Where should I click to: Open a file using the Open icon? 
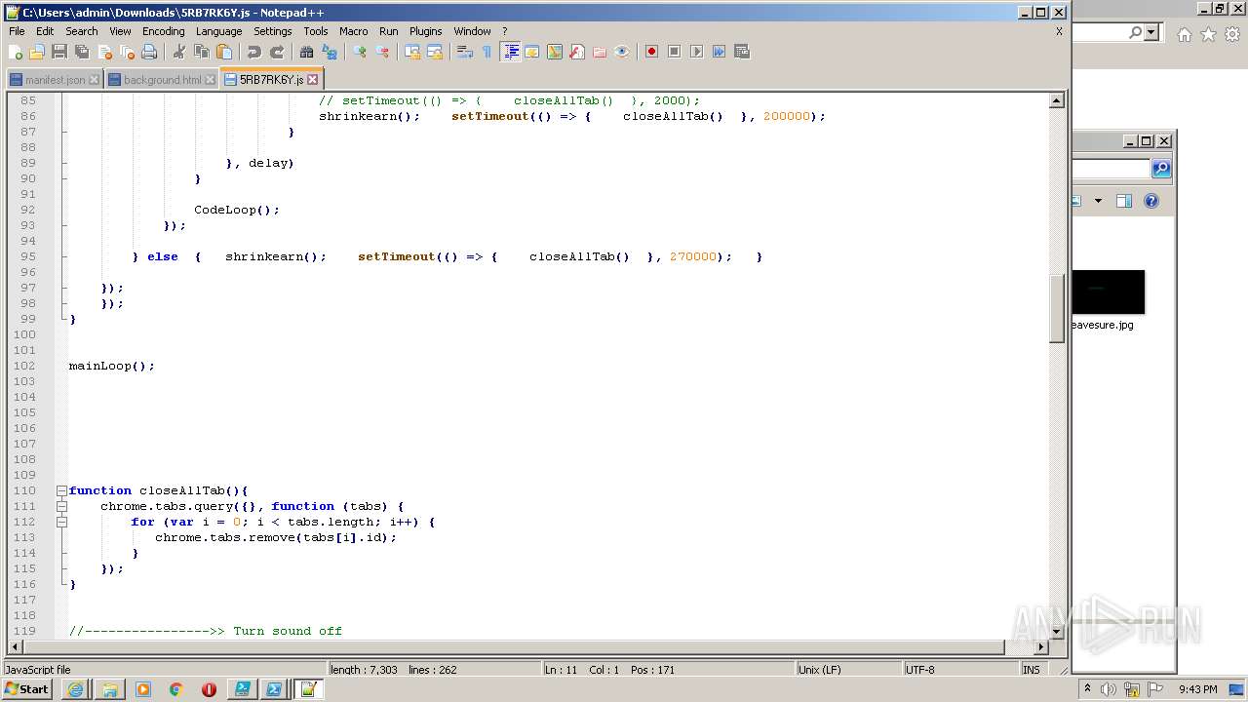[x=37, y=52]
